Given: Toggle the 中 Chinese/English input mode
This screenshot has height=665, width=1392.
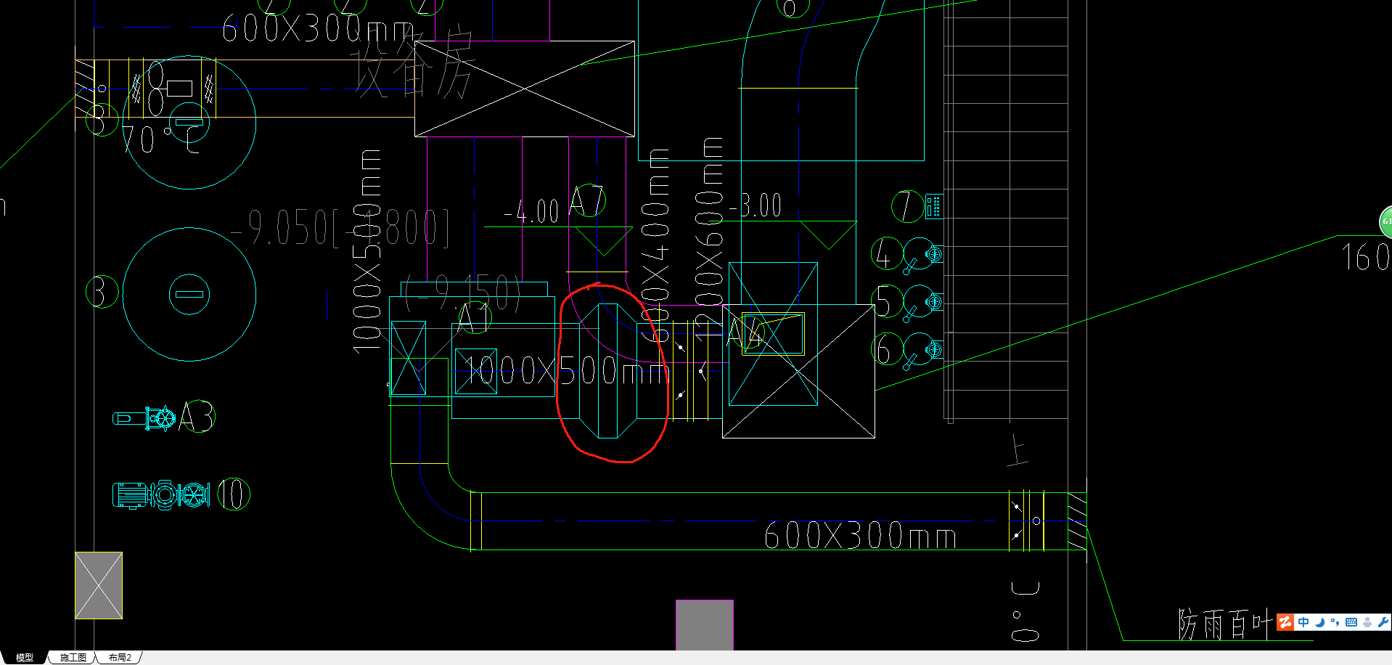Looking at the screenshot, I should point(1303,622).
